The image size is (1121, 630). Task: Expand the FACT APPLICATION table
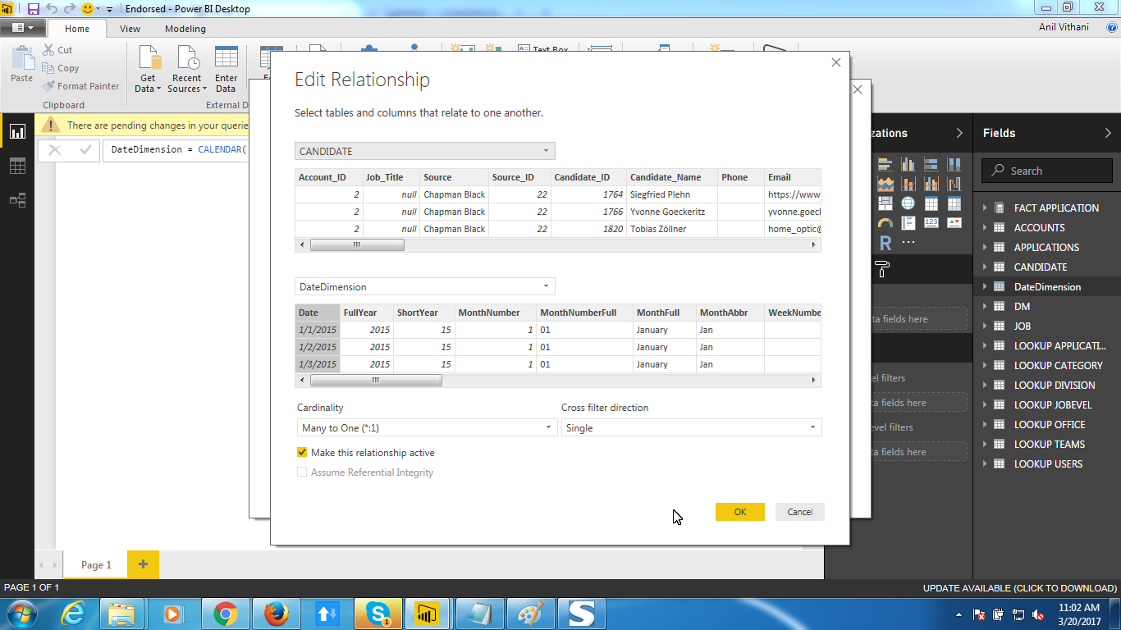click(x=985, y=208)
